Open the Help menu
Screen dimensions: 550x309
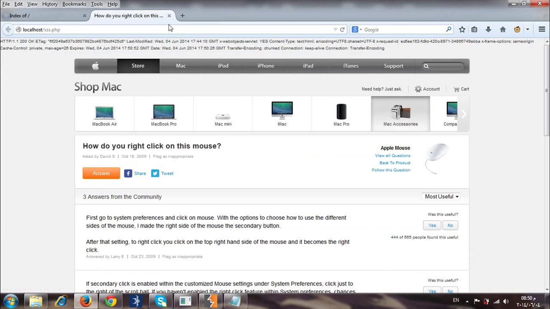point(113,4)
